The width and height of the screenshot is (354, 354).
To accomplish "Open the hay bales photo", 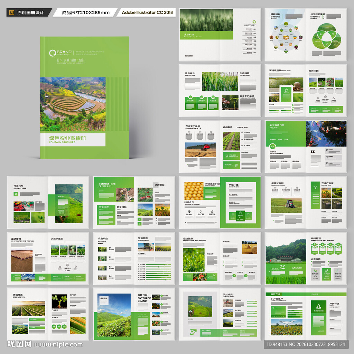I will 249,248.
